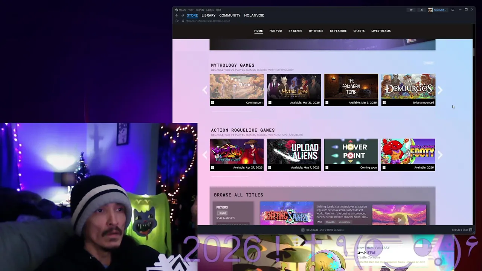The image size is (482, 271).
Task: Click Windows platform icon under Mythic Love
Action: [x=270, y=103]
